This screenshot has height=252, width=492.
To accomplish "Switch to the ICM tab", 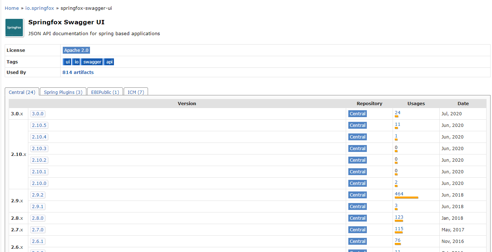I will tap(136, 92).
